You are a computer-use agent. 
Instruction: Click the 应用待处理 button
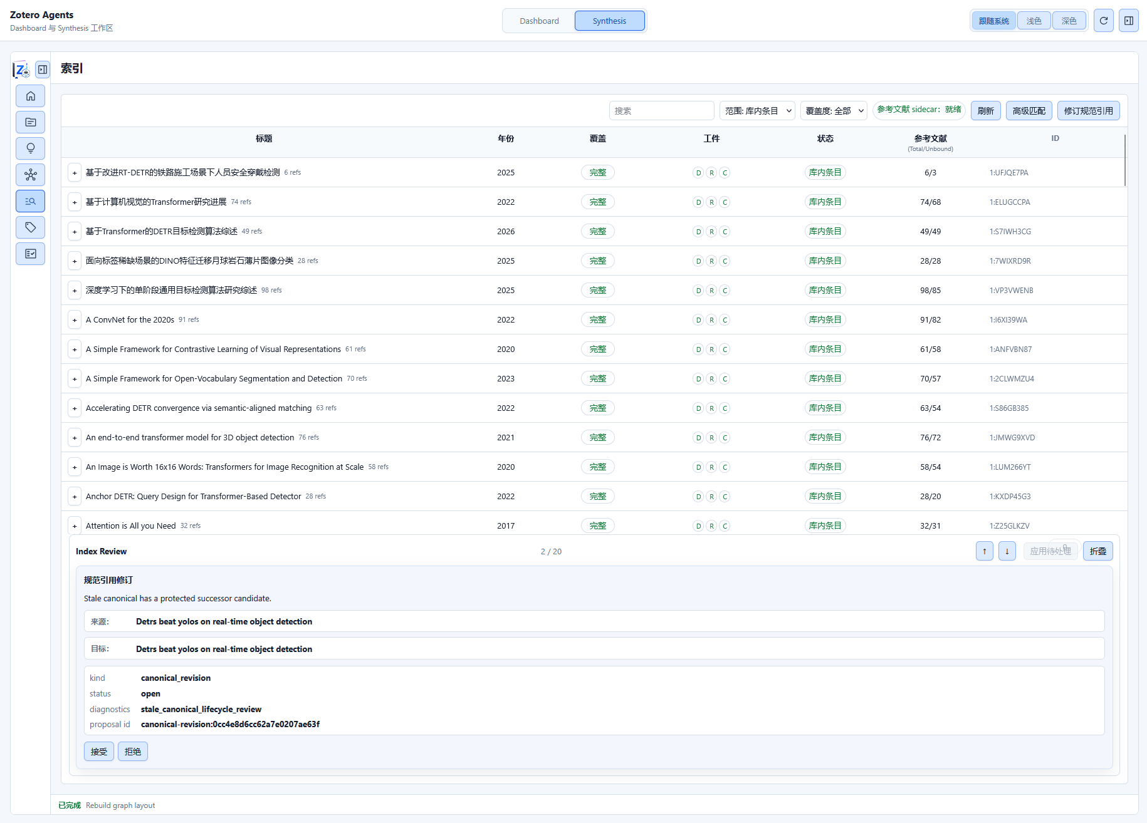click(x=1050, y=551)
